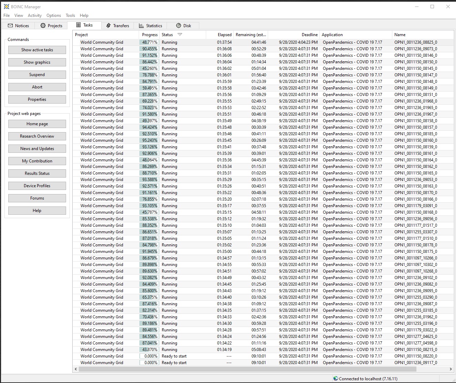Sort by Application column header
456x383 pixels.
point(356,35)
